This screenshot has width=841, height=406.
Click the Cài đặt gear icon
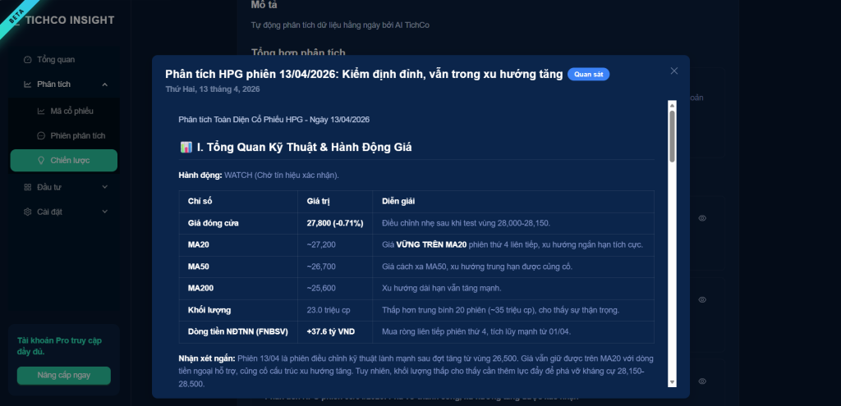28,212
